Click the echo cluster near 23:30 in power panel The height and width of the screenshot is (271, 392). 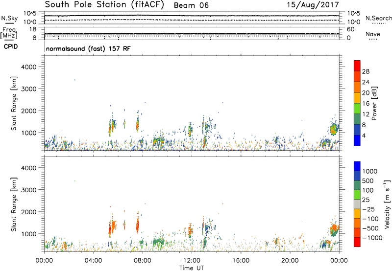[334, 129]
